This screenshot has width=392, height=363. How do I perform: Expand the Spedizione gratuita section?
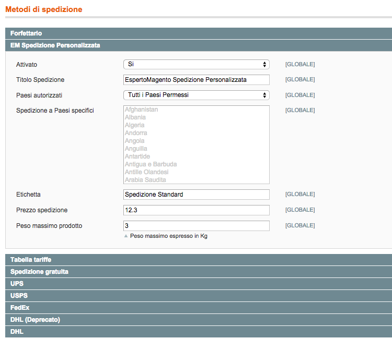[199, 272]
